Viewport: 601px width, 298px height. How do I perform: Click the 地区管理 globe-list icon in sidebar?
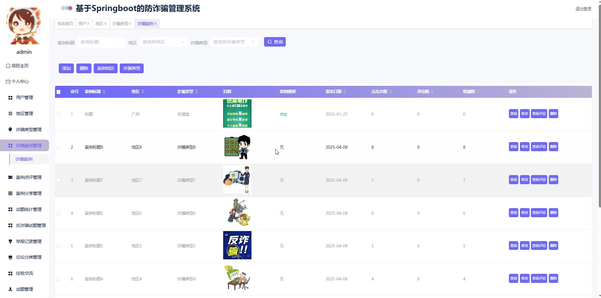point(10,113)
